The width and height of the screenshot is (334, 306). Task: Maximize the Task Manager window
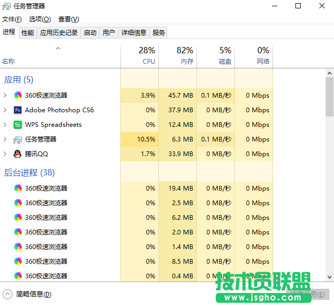[x=298, y=6]
